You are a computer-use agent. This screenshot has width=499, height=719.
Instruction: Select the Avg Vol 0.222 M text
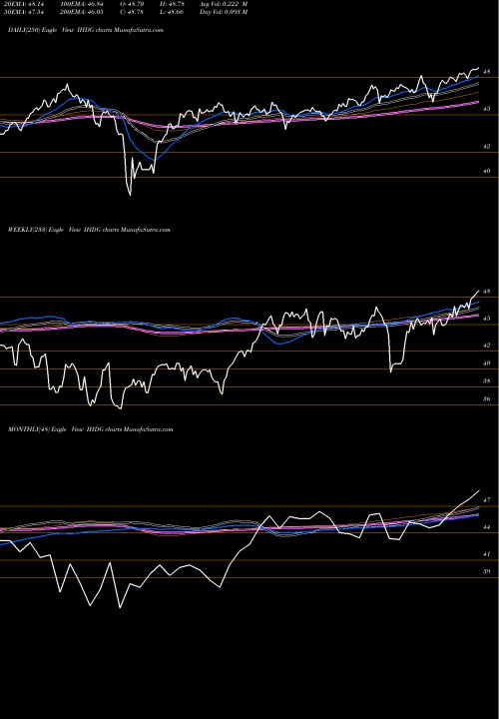point(224,4)
